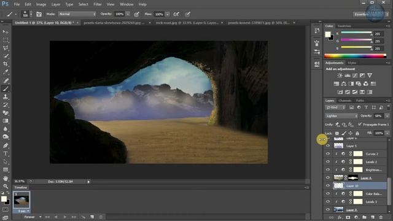The image size is (393, 221).
Task: Select the Horizontal Type tool
Action: [x=6, y=153]
